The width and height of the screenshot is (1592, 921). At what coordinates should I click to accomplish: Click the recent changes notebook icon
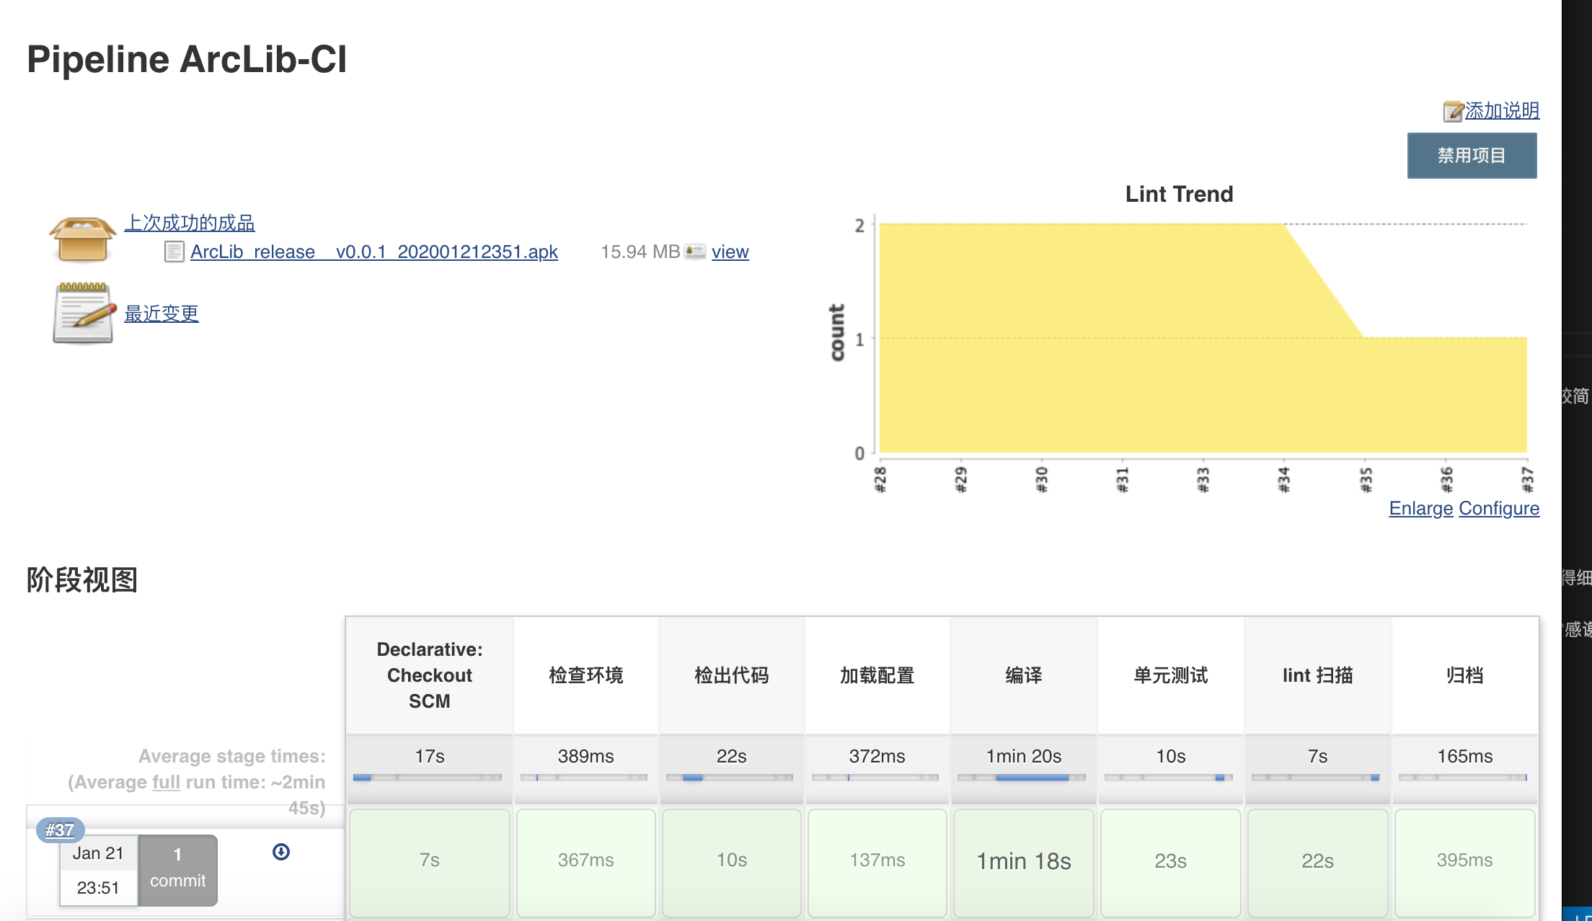(x=84, y=313)
